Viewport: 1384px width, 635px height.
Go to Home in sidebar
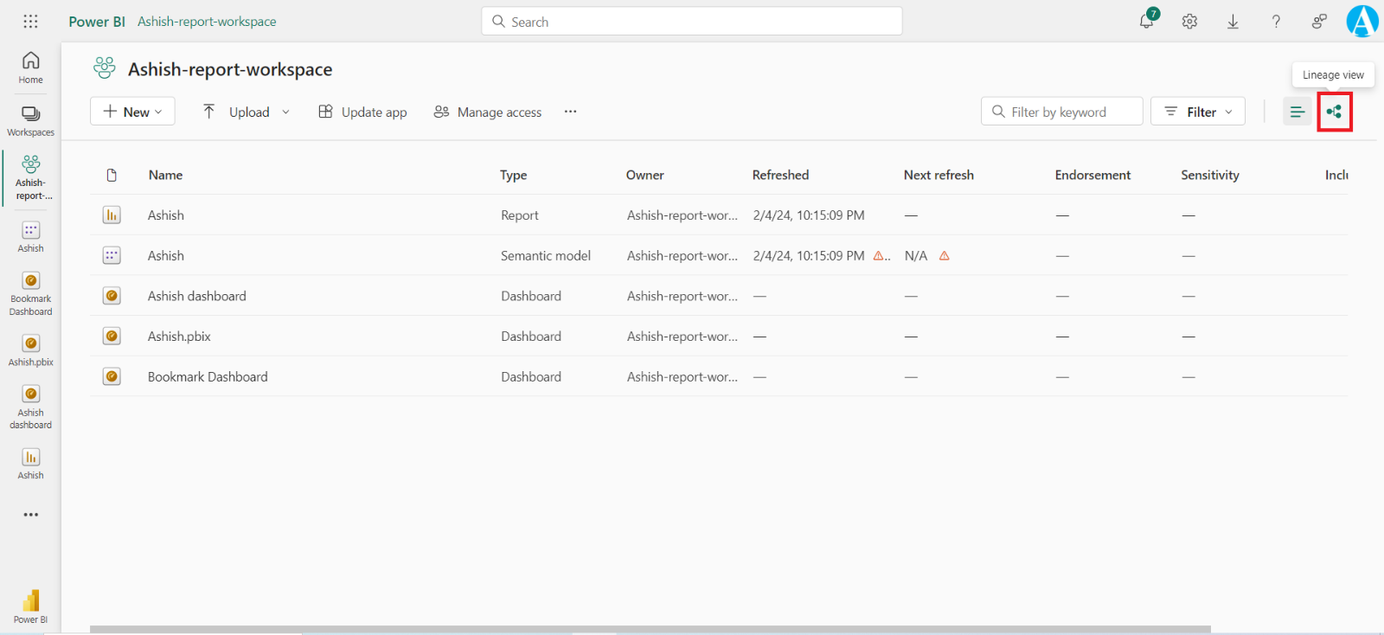pyautogui.click(x=30, y=67)
